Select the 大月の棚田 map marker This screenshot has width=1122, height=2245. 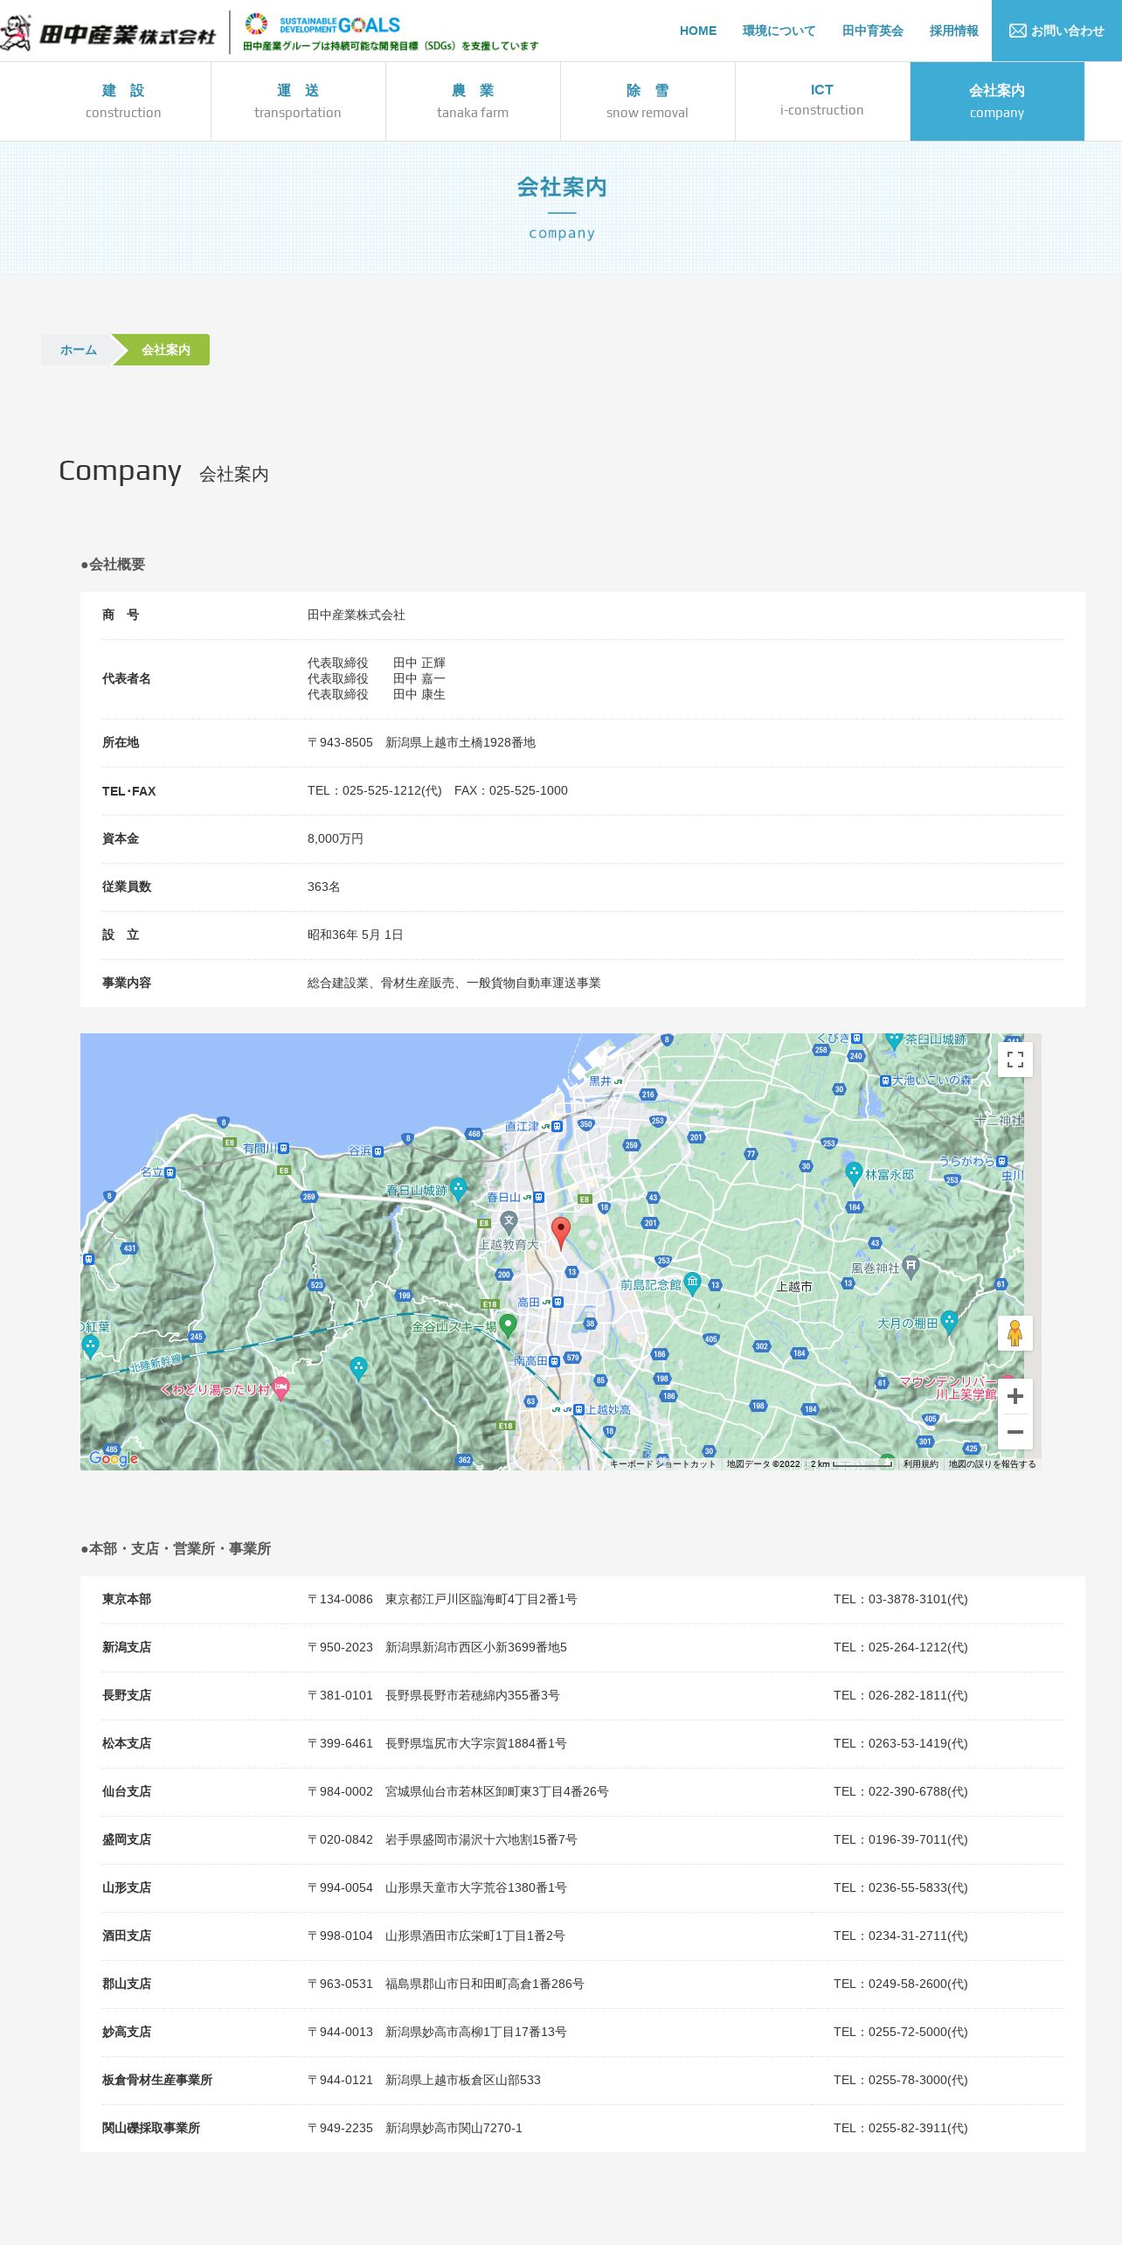click(949, 1322)
